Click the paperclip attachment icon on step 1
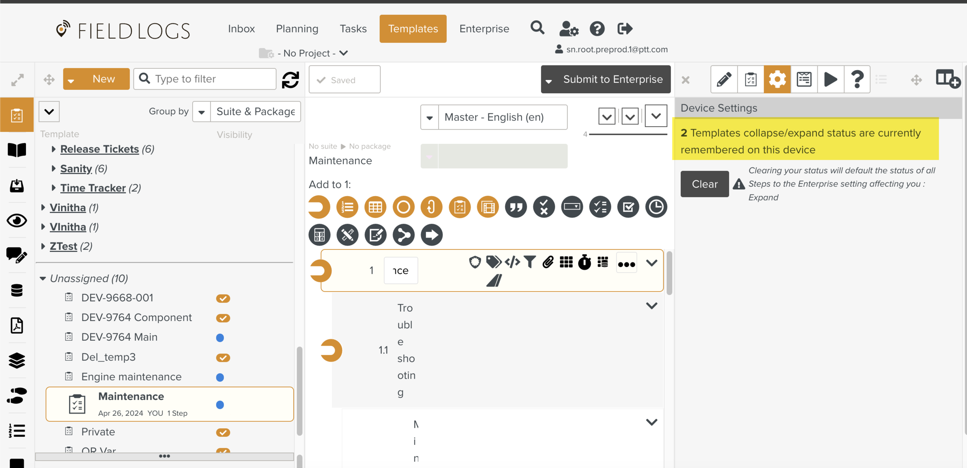This screenshot has height=468, width=967. pyautogui.click(x=548, y=262)
